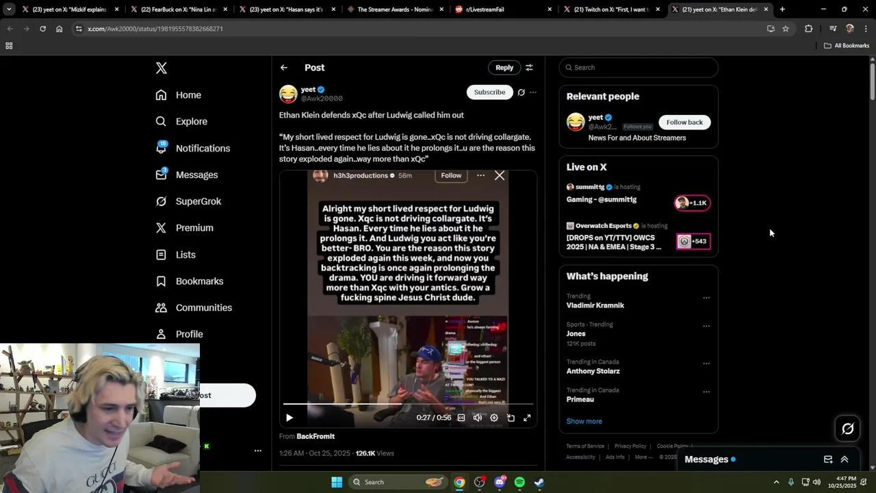Screen dimensions: 876x493
Task: Switch to Twitch on X tab
Action: pos(611,10)
